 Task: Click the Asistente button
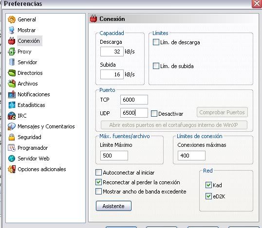(x=113, y=206)
